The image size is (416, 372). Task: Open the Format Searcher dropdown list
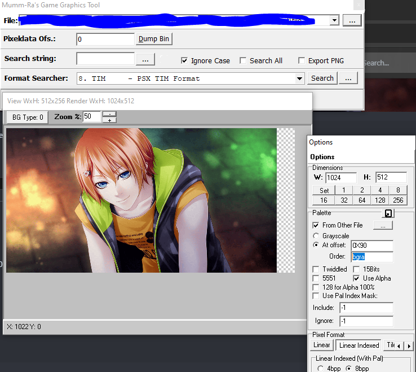300,78
